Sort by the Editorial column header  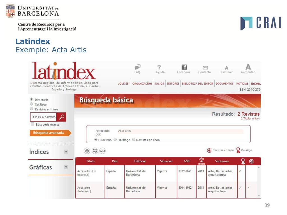[x=140, y=161]
